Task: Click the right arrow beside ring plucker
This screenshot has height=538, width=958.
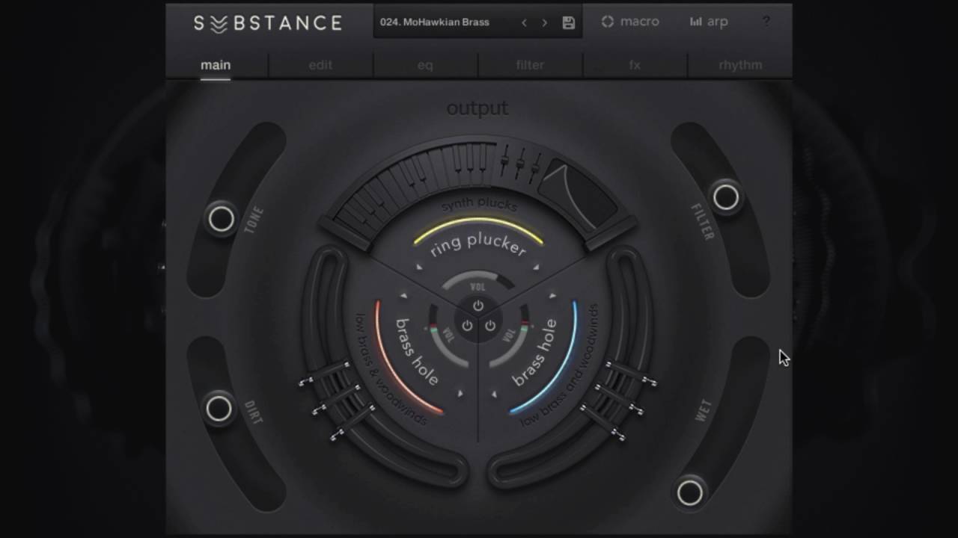Action: 536,267
